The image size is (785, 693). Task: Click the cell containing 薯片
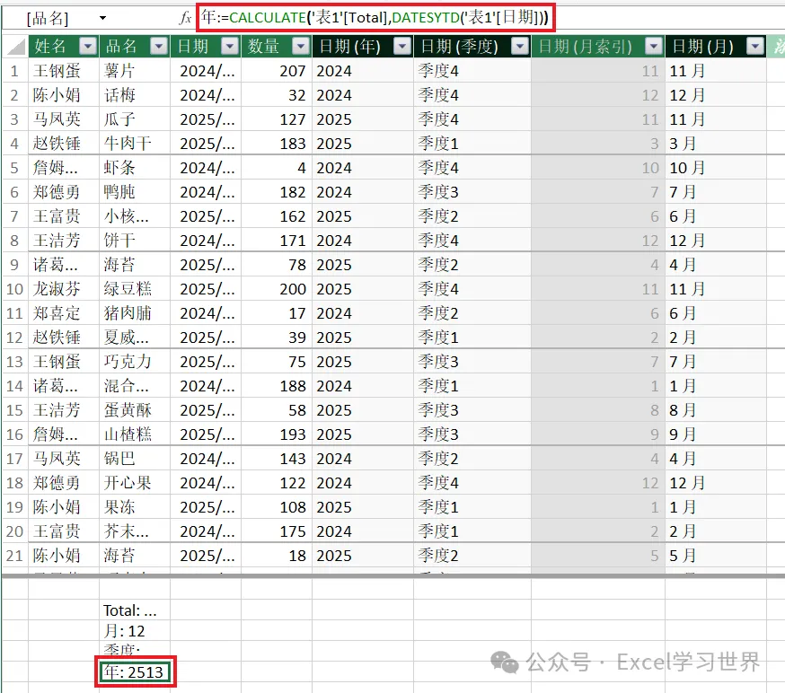[x=135, y=71]
